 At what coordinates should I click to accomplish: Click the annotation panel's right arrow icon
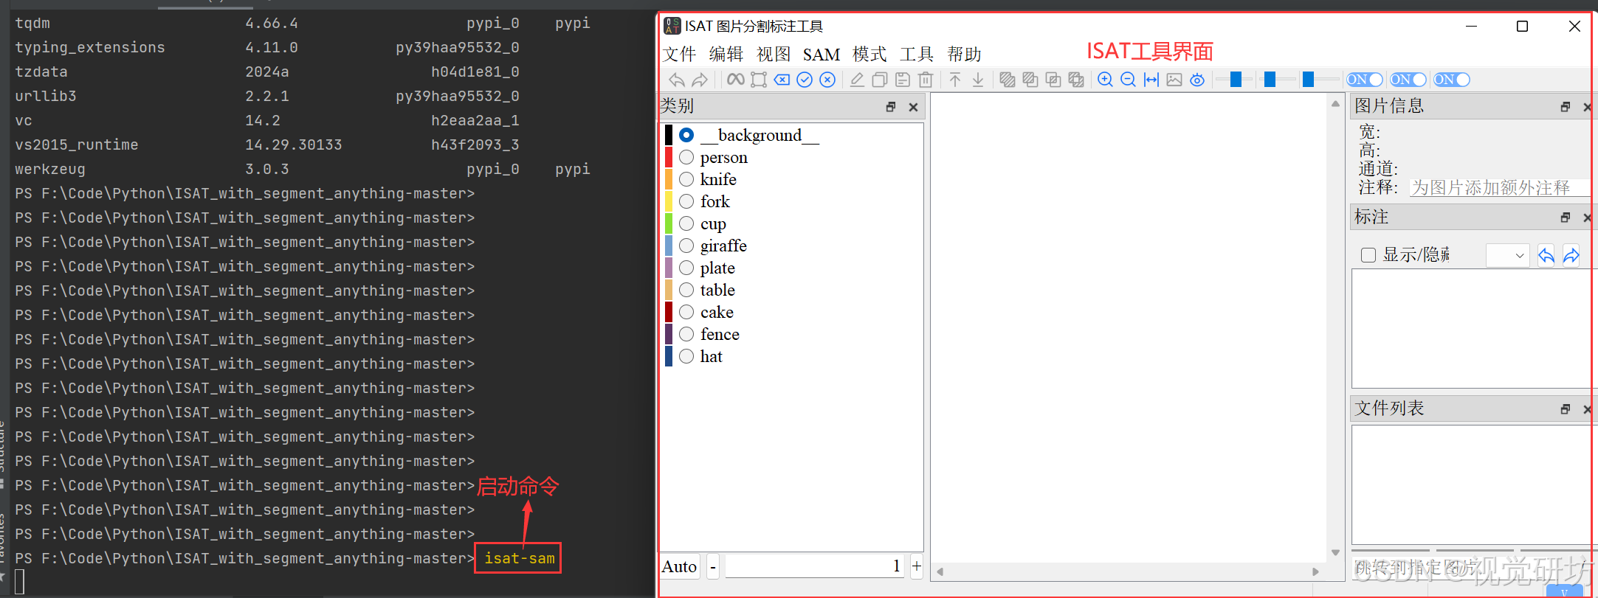coord(1571,256)
